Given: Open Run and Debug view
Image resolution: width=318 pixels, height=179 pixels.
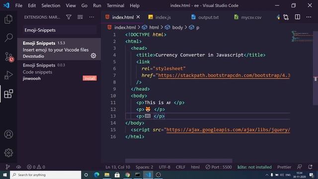Looking at the screenshot, I should 8,75.
